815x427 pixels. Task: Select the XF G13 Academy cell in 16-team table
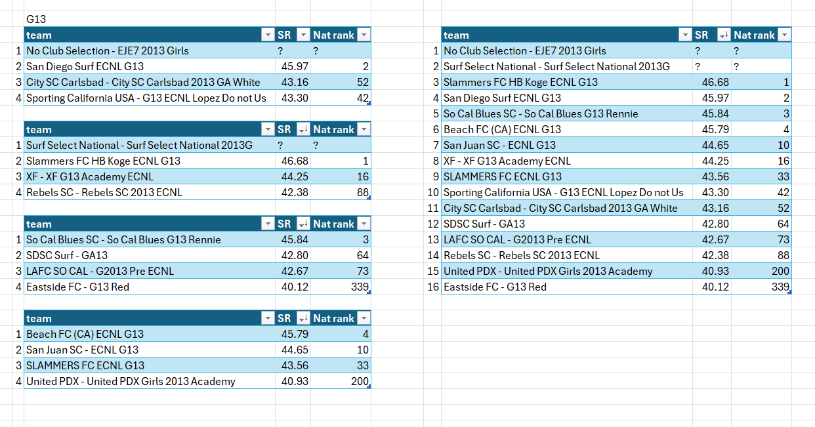507,161
